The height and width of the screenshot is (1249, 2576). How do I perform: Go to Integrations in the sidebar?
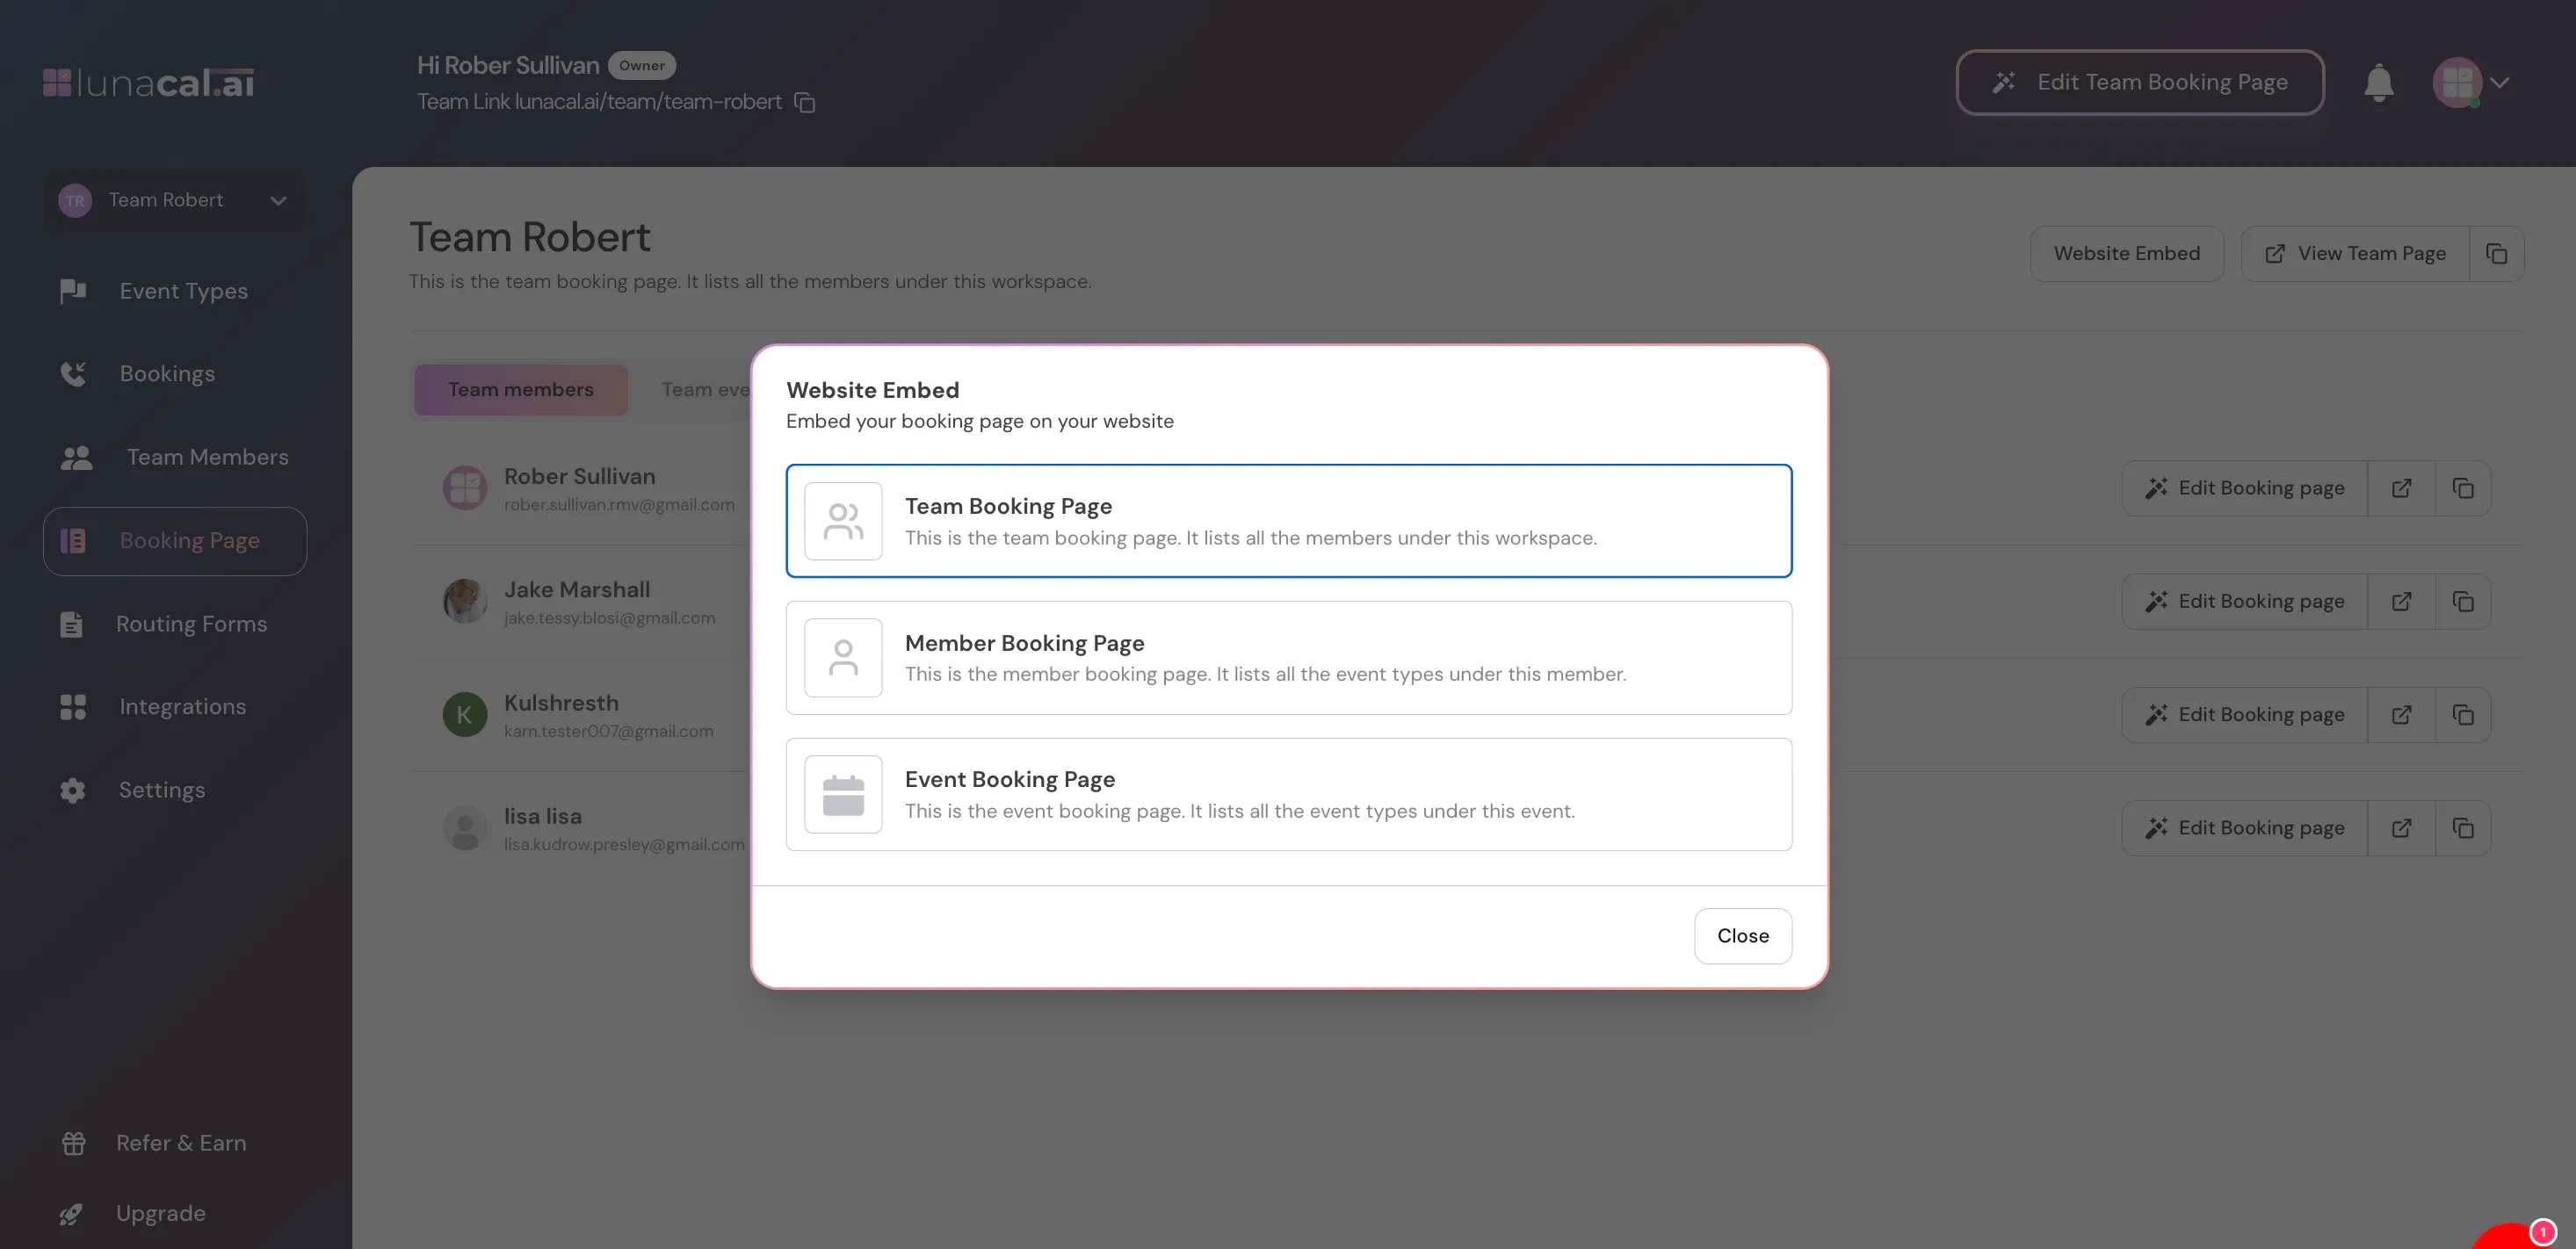point(182,707)
